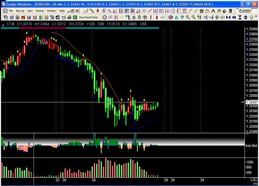Screen dimensions: 259x186
Task: Click the green button beside Download Data
Action: tap(75, 17)
